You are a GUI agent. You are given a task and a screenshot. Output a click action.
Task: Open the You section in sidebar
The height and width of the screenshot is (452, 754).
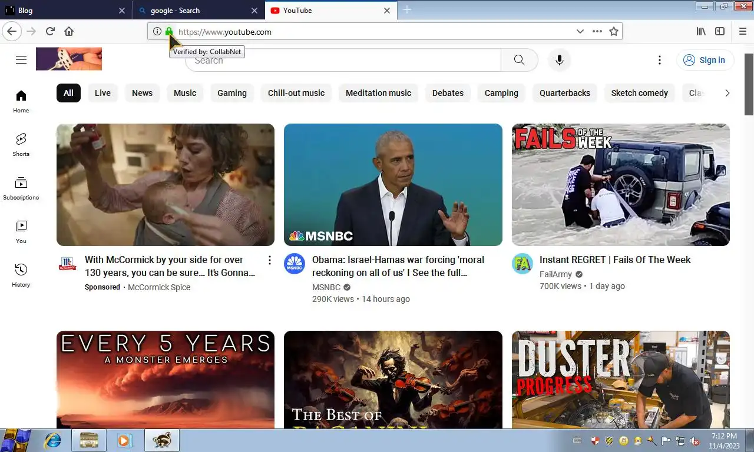pyautogui.click(x=21, y=232)
